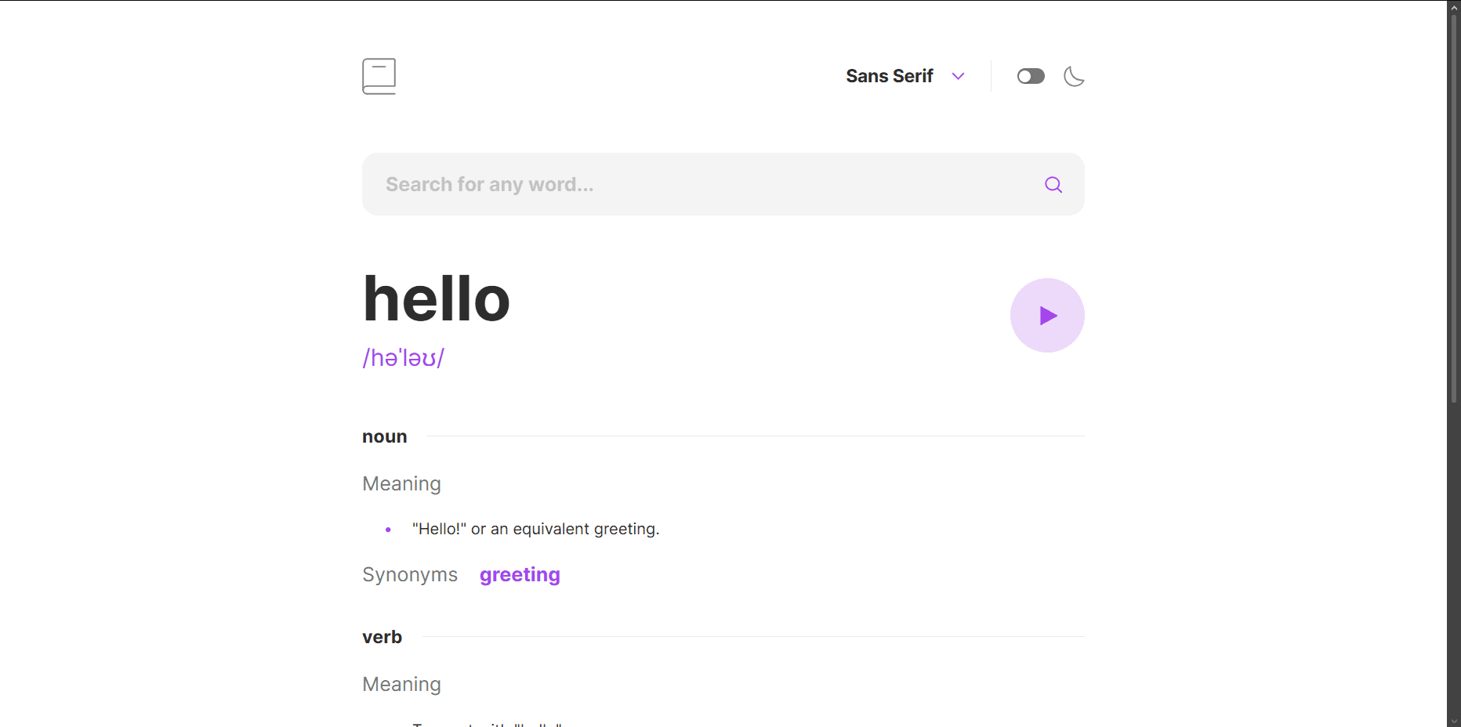Open the Sans Serif font menu
Screen dimensions: 1461x727
point(890,76)
